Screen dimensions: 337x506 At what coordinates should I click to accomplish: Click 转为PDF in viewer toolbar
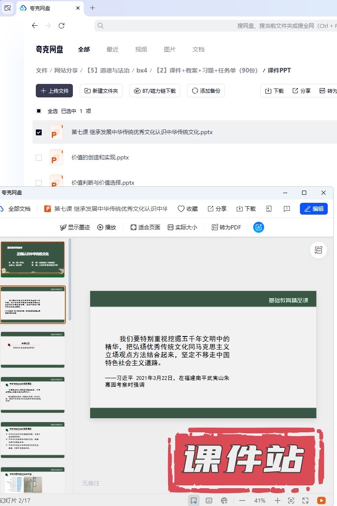pos(226,227)
